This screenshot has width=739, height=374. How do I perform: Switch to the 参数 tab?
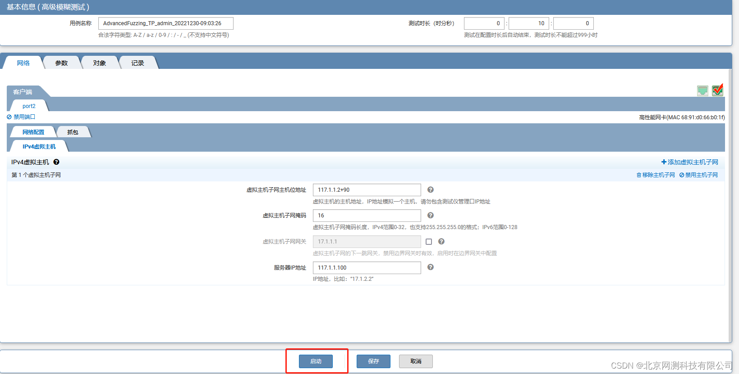click(61, 63)
